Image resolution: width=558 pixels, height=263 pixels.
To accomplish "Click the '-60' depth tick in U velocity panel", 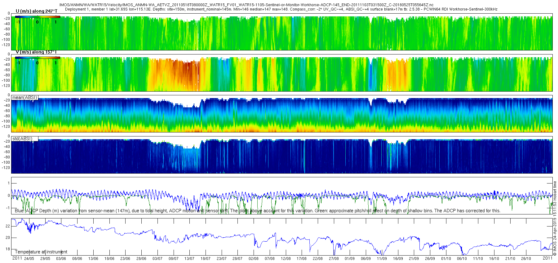I will (7, 29).
